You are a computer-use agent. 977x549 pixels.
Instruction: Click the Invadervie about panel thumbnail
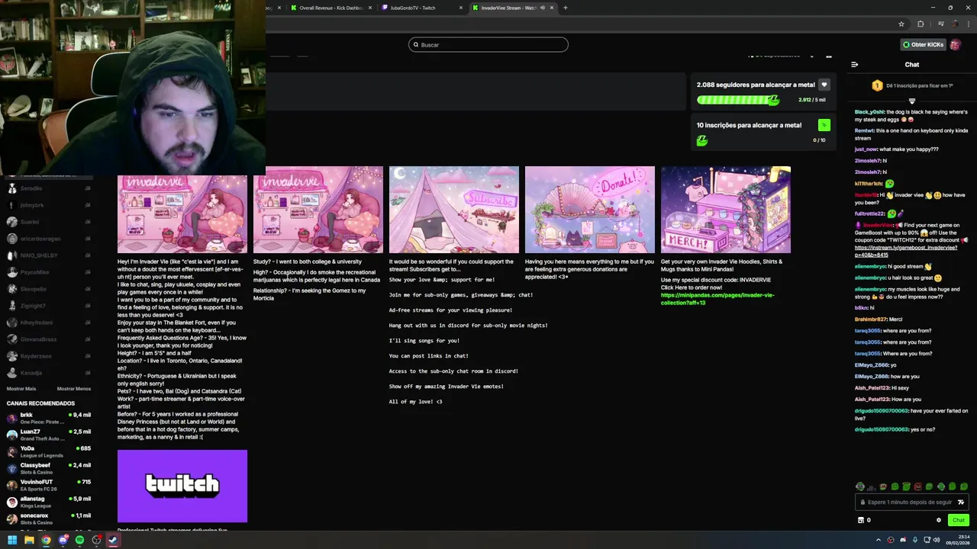click(x=182, y=210)
